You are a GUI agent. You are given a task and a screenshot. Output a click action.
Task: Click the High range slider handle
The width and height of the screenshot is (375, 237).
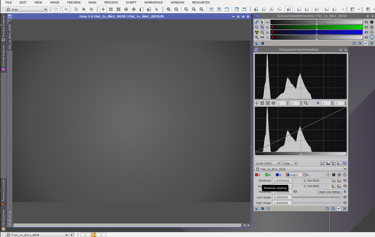click(x=294, y=203)
